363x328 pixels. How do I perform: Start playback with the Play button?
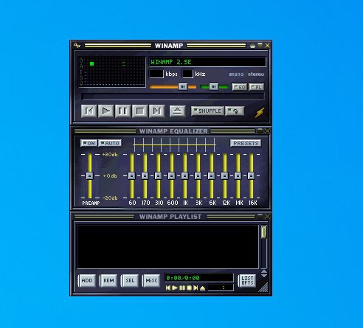tap(106, 111)
